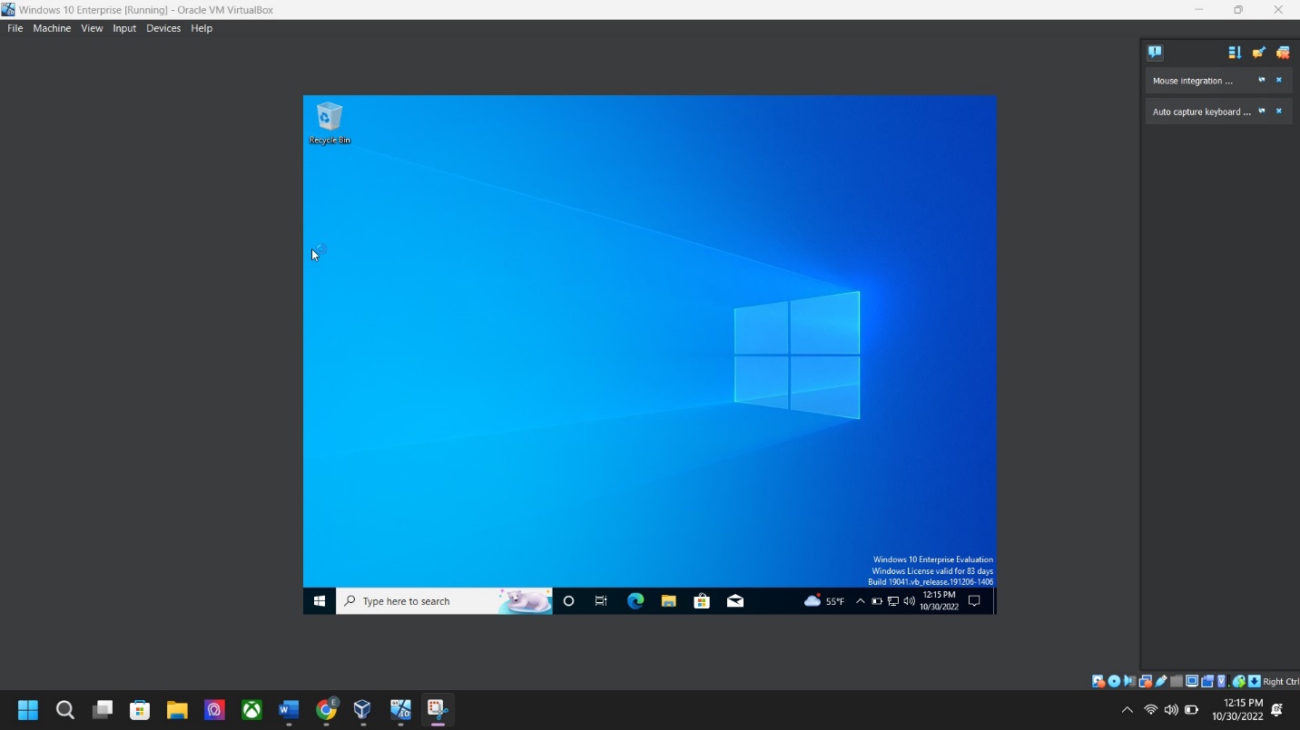Screen dimensions: 1300x730
Task: Toggle notification sort order icon
Action: (1235, 53)
